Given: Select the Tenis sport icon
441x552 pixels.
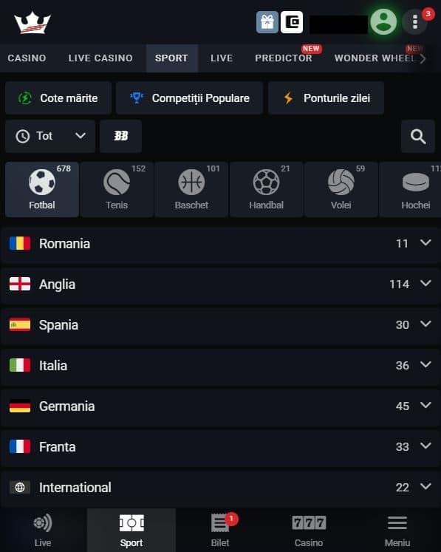Looking at the screenshot, I should (117, 189).
